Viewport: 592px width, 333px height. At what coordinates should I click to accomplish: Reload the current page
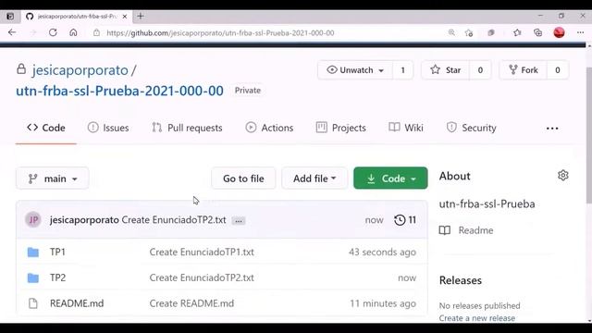click(53, 32)
